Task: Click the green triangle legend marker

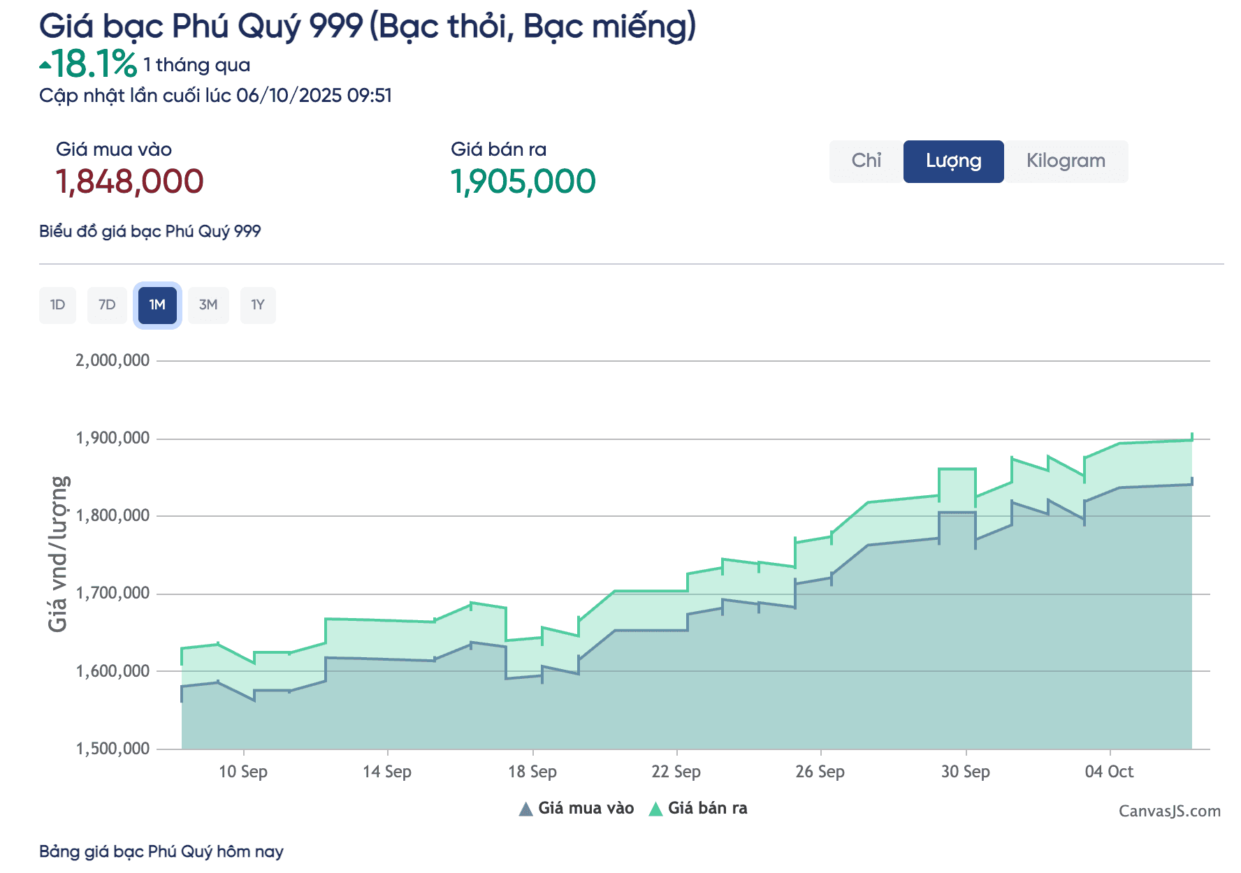Action: 657,808
